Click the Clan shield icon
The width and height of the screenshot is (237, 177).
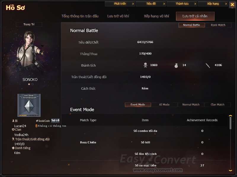[x=13, y=130]
